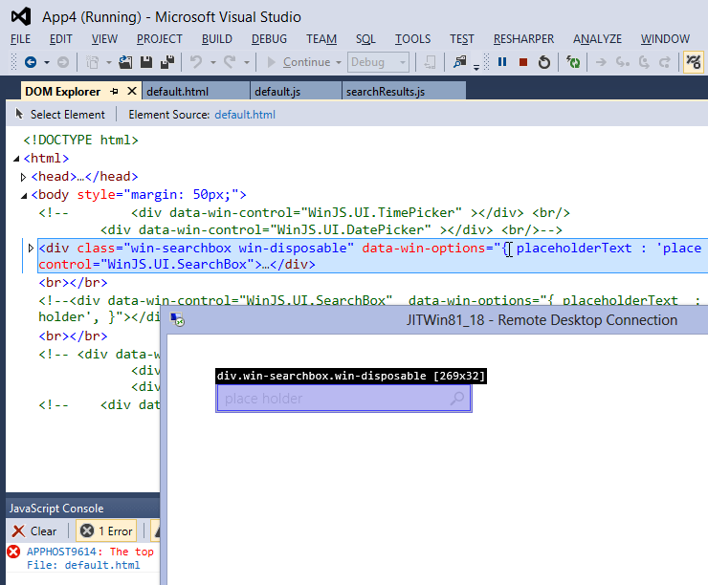Stop debugging with the red square icon
The height and width of the screenshot is (585, 708).
523,62
